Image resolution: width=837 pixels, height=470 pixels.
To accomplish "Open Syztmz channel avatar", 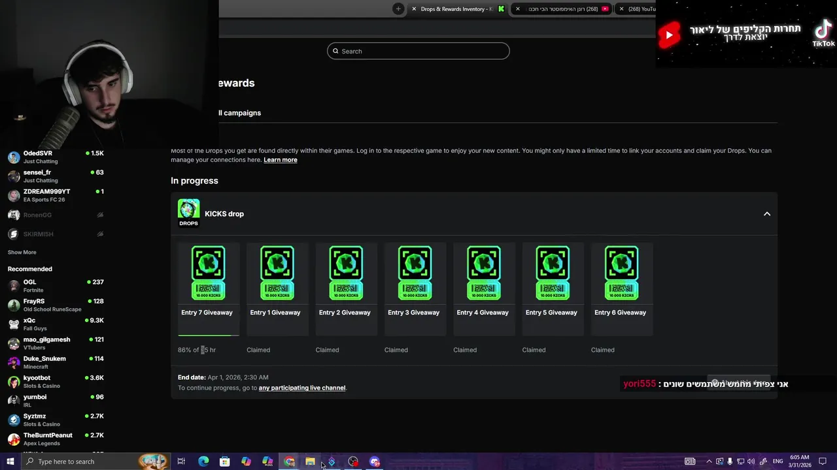I will pos(14,420).
